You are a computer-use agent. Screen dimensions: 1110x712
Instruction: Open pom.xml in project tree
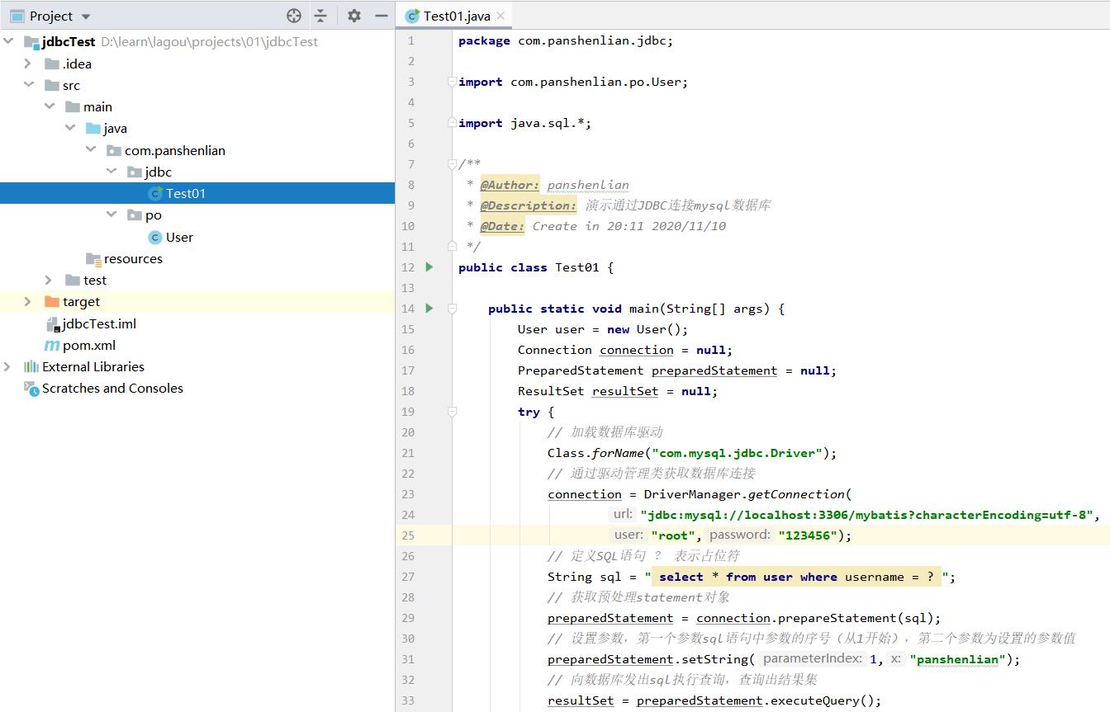[89, 345]
